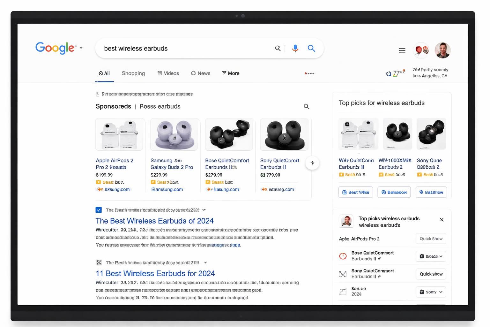The width and height of the screenshot is (490, 327).
Task: Click the $279.90 Bose price text
Action: tap(214, 175)
